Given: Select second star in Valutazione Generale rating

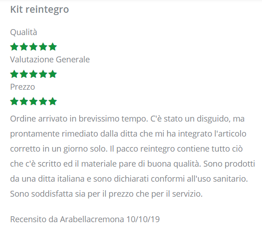Looking at the screenshot, I should click(x=24, y=74).
